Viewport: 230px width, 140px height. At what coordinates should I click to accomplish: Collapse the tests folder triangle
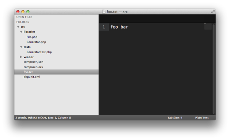tap(21, 47)
